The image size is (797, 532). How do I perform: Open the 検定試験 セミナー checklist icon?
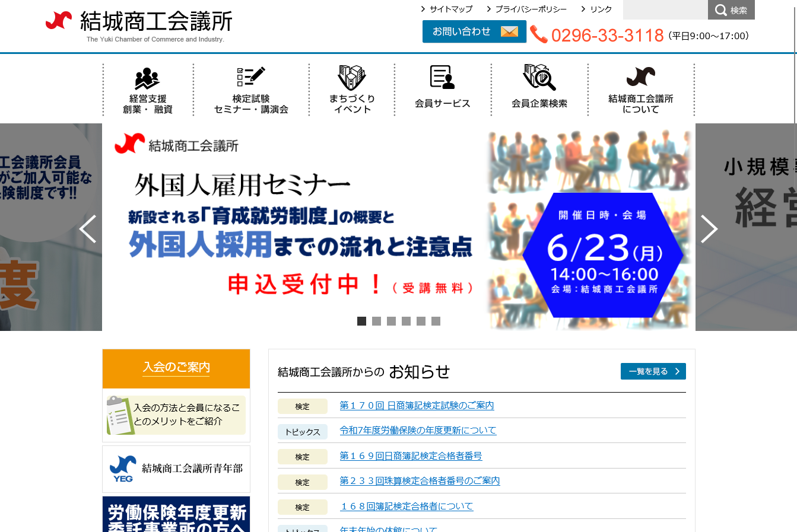click(x=250, y=77)
